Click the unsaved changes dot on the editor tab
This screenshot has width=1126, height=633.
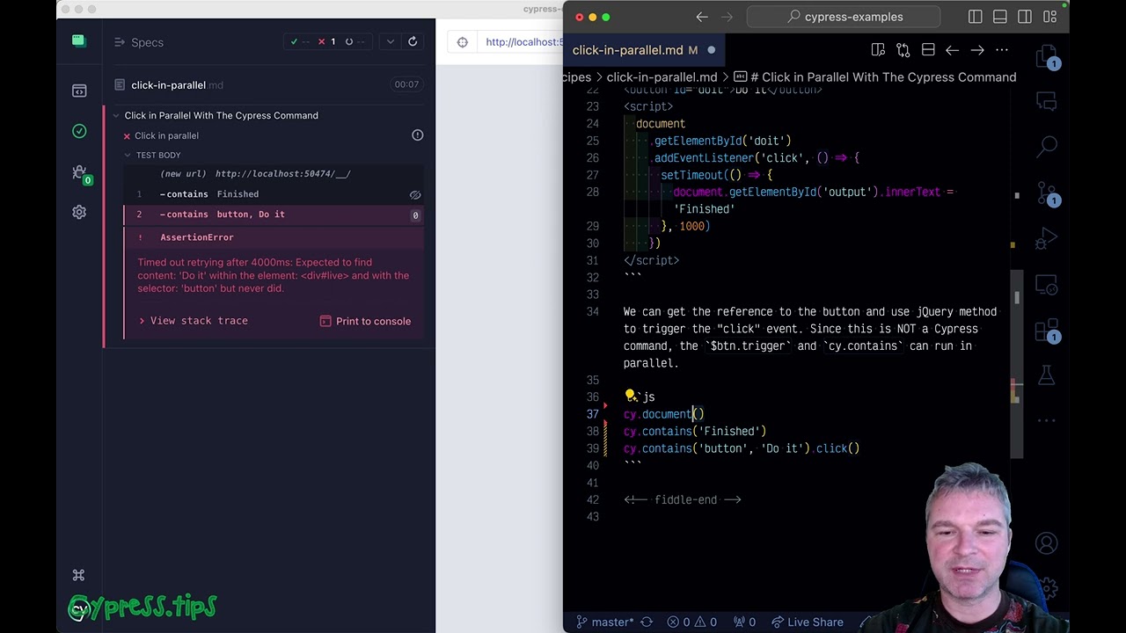coord(712,50)
